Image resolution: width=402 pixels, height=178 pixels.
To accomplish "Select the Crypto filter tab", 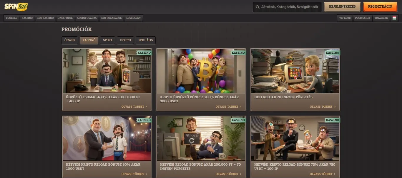I will (x=125, y=40).
